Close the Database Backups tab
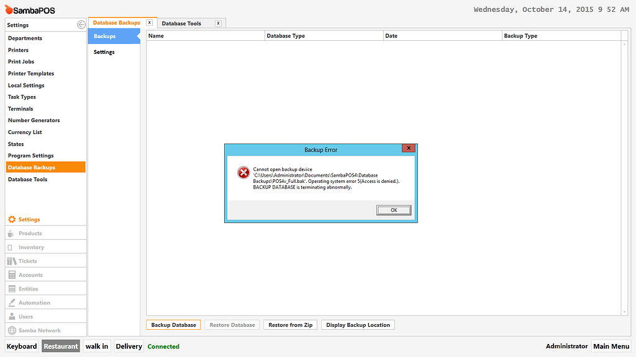Viewport: 636px width, 357px height. click(150, 23)
